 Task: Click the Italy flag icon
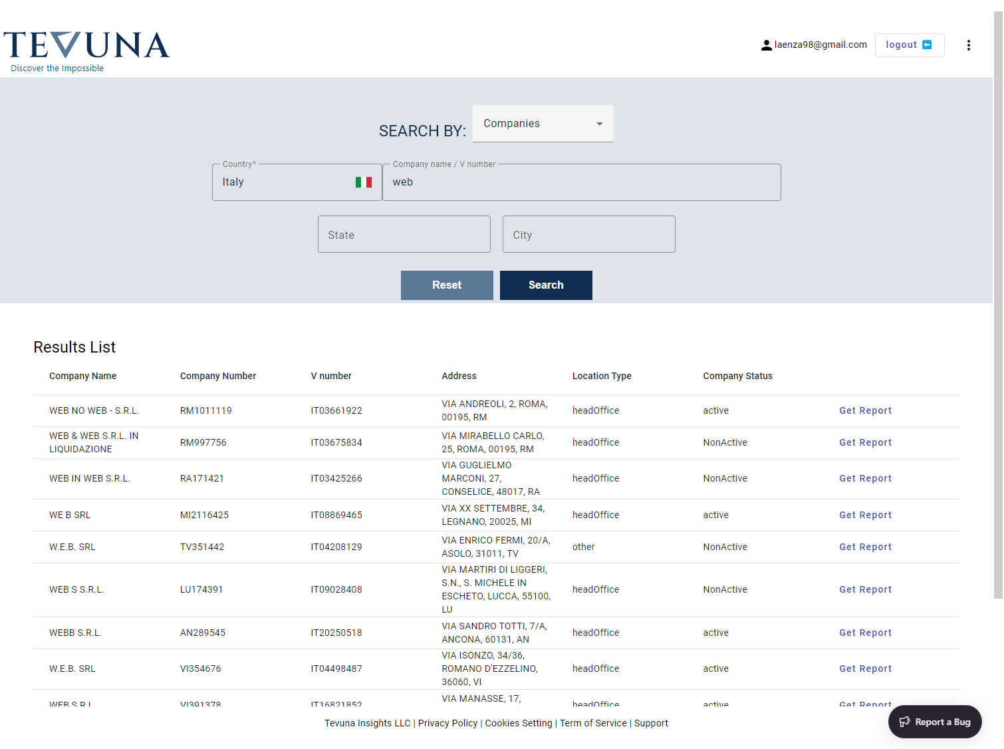[363, 182]
